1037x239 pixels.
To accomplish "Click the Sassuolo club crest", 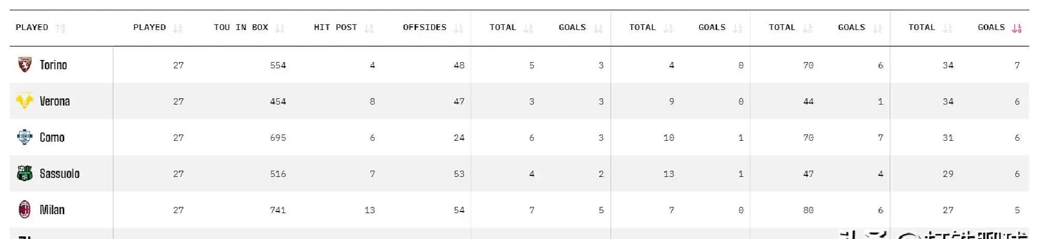I will pos(24,174).
